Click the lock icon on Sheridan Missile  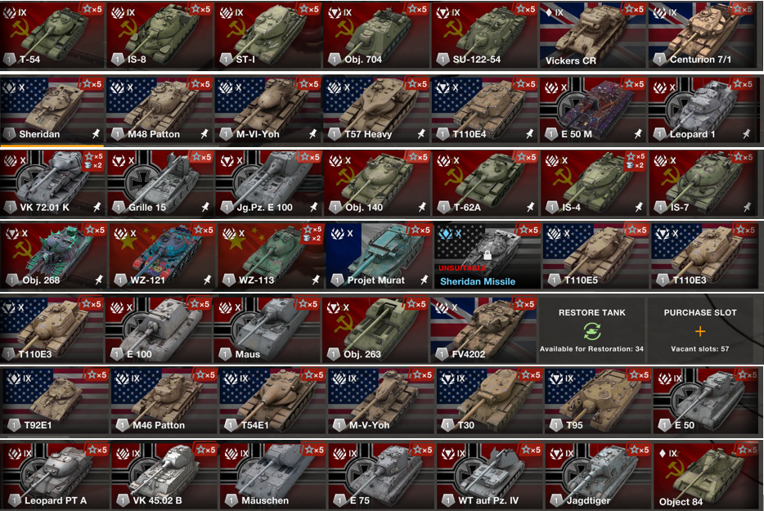coord(487,254)
